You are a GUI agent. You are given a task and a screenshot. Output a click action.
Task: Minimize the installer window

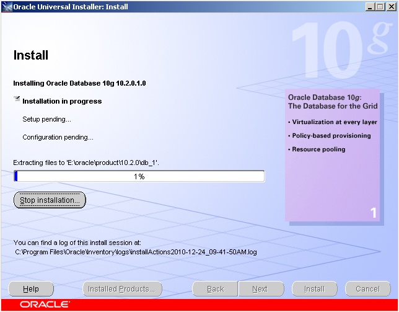click(x=370, y=6)
